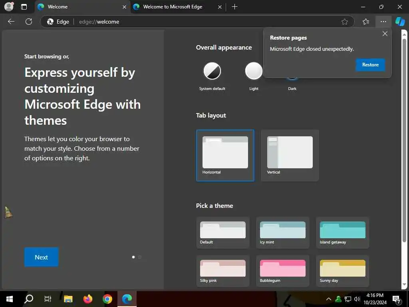Viewport: 409px width, 307px height.
Task: Close the Welcome tab
Action: (125, 7)
